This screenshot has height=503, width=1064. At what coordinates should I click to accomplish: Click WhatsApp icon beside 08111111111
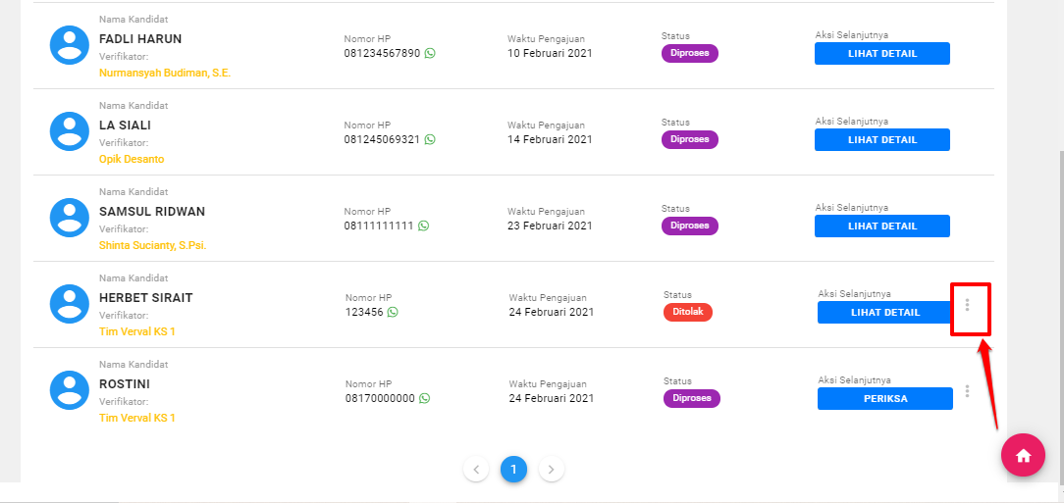click(424, 226)
